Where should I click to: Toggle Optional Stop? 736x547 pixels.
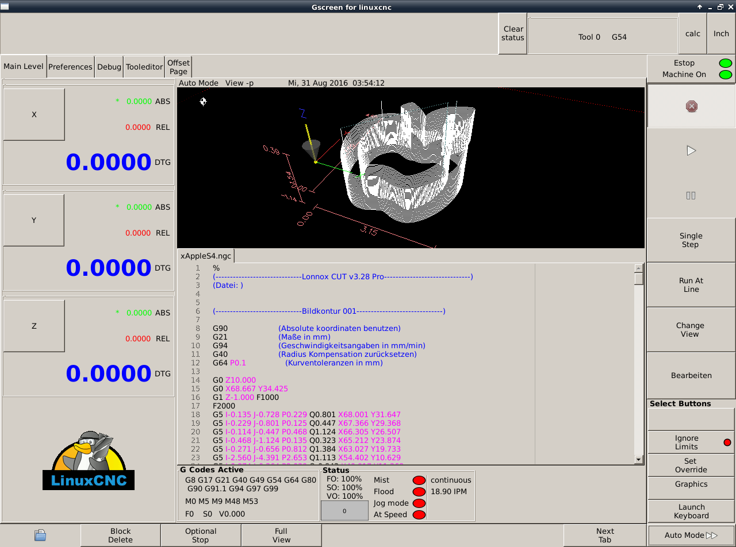coord(201,535)
